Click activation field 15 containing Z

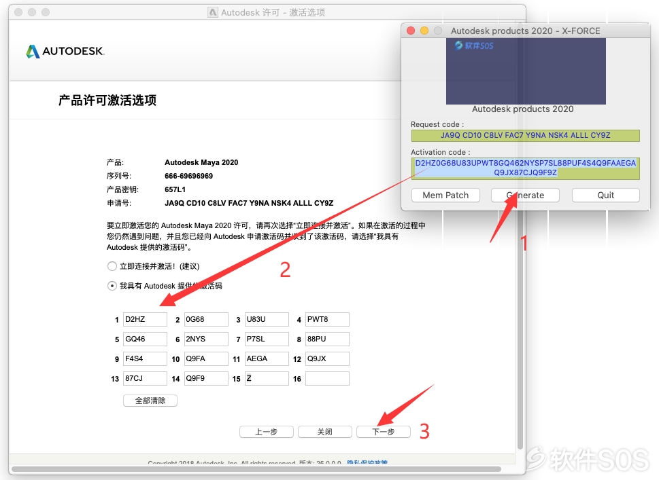click(x=267, y=378)
